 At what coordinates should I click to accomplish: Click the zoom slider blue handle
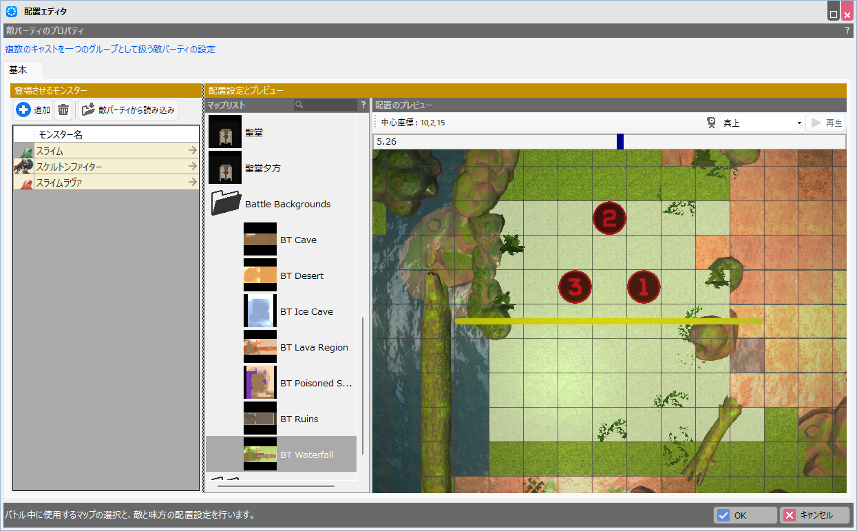(620, 141)
